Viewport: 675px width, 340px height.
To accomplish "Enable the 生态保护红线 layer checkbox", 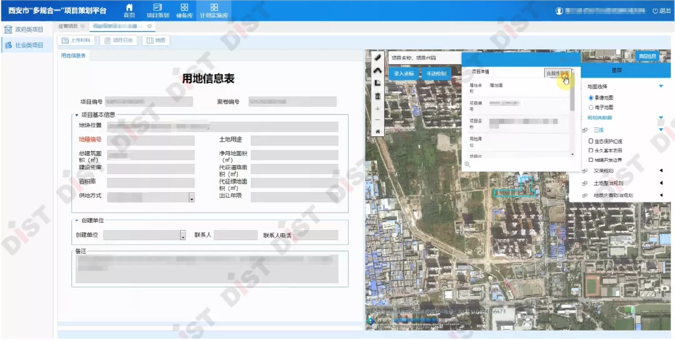I will tap(591, 141).
